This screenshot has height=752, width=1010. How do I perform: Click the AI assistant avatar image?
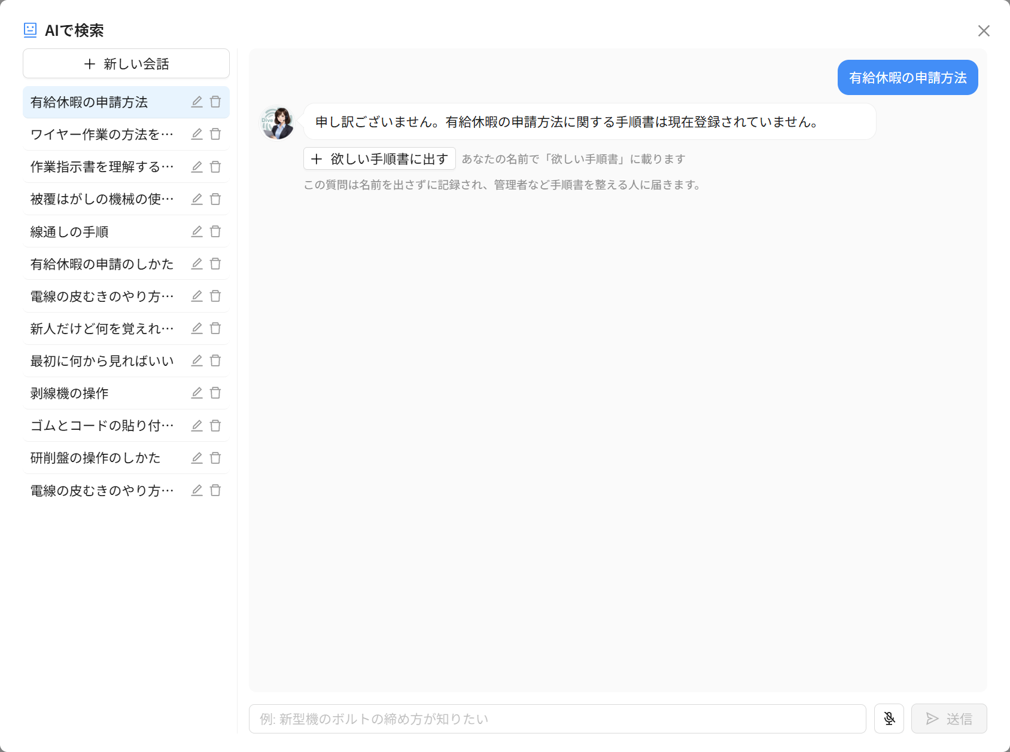(278, 123)
